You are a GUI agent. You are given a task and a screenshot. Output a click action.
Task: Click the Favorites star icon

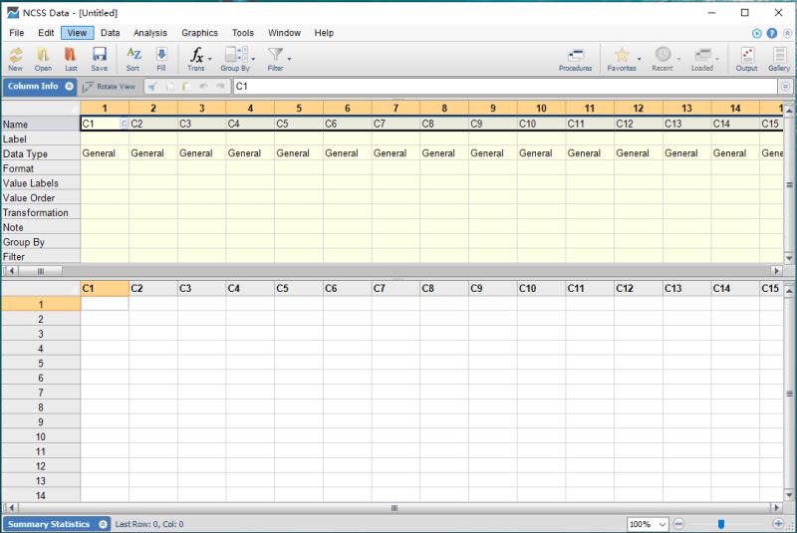pos(622,59)
